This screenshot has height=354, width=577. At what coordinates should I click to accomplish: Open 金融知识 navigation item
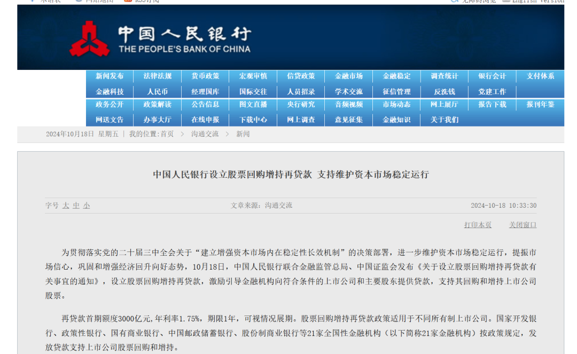pyautogui.click(x=396, y=120)
